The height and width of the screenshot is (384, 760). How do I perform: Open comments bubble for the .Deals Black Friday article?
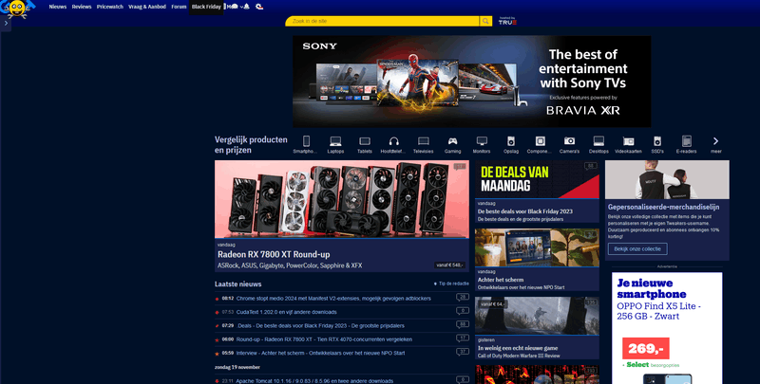tap(463, 324)
